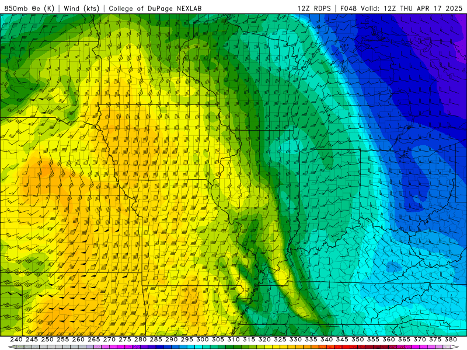Click the 280 legend value

(141, 339)
